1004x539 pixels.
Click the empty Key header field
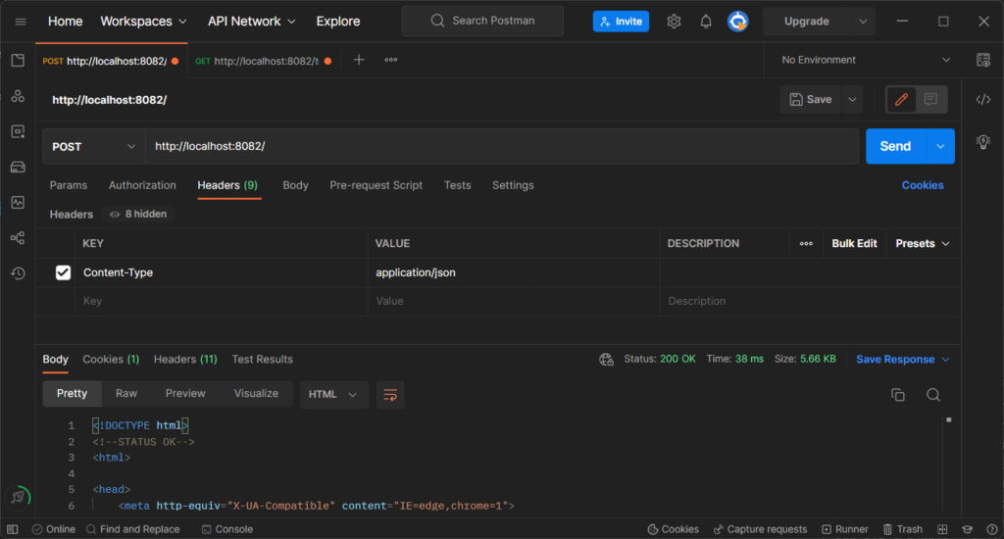(221, 301)
